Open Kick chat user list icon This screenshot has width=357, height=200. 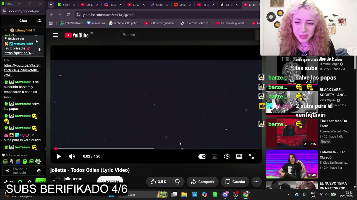point(39,21)
